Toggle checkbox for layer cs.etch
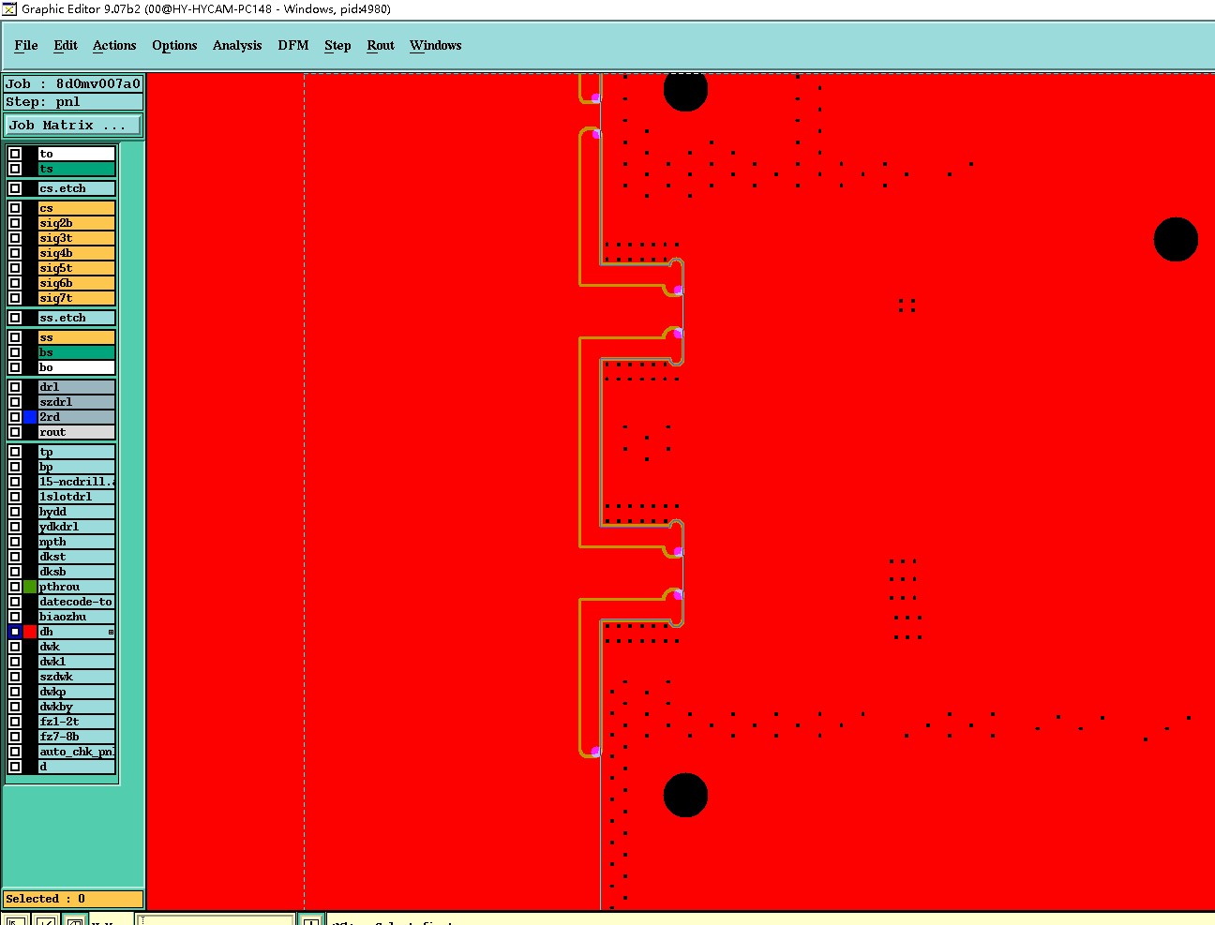Image resolution: width=1215 pixels, height=925 pixels. [x=15, y=188]
